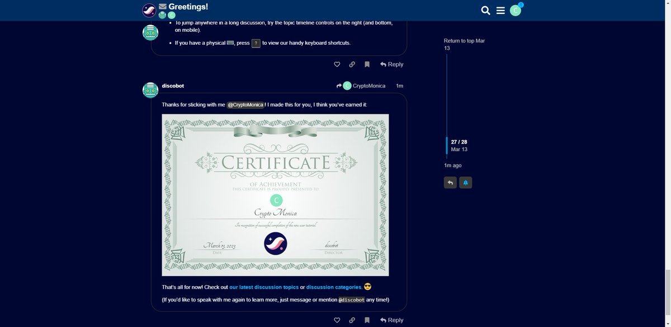Screen dimensions: 671x327
Task: Open the our latest discussion topics link
Action: tap(264, 287)
